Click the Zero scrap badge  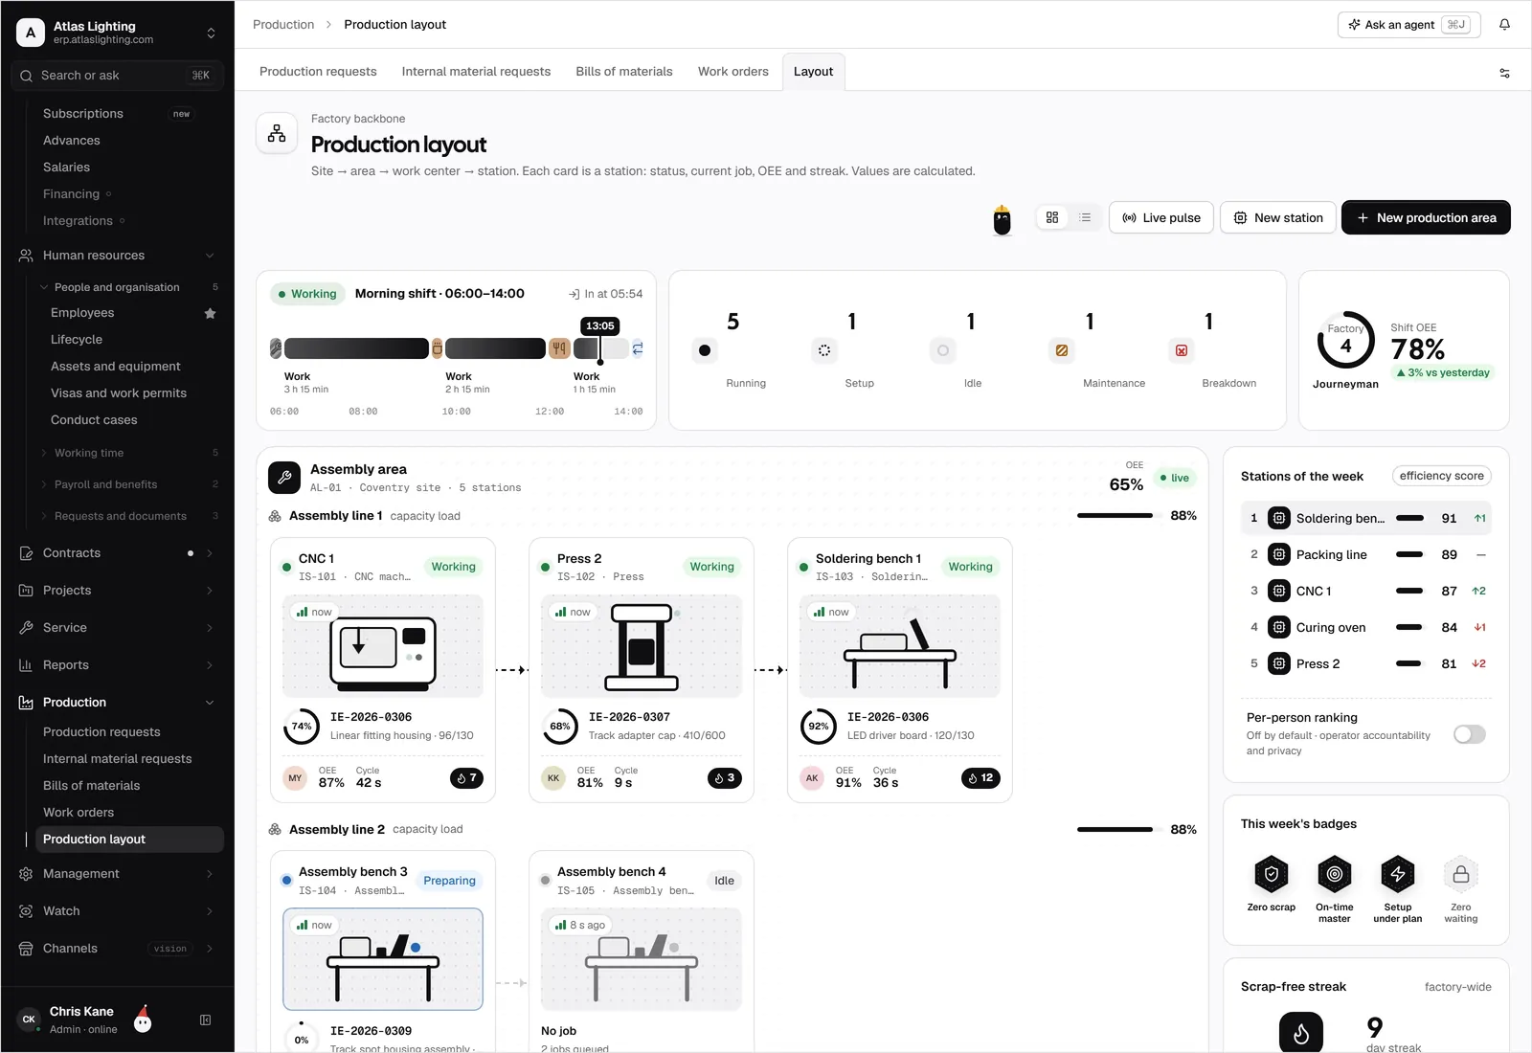[1271, 874]
